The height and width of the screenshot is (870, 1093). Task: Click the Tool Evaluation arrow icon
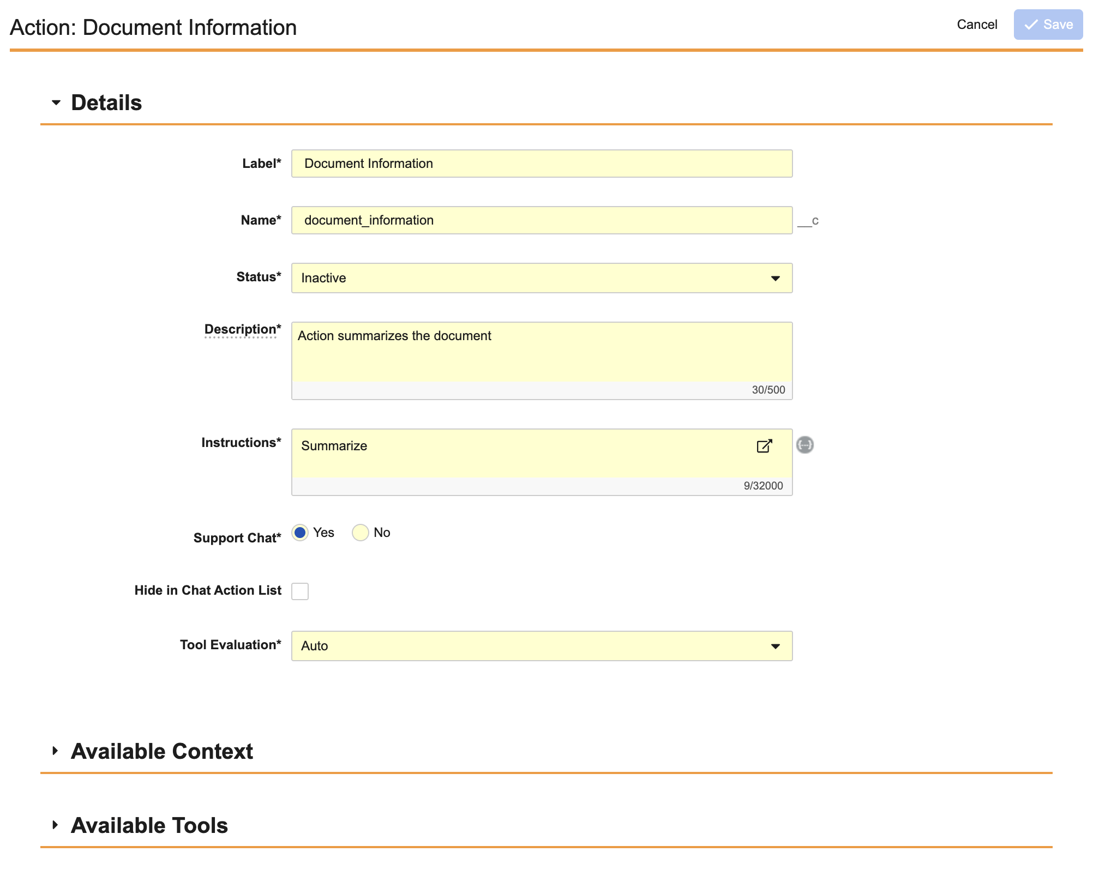[x=775, y=647]
